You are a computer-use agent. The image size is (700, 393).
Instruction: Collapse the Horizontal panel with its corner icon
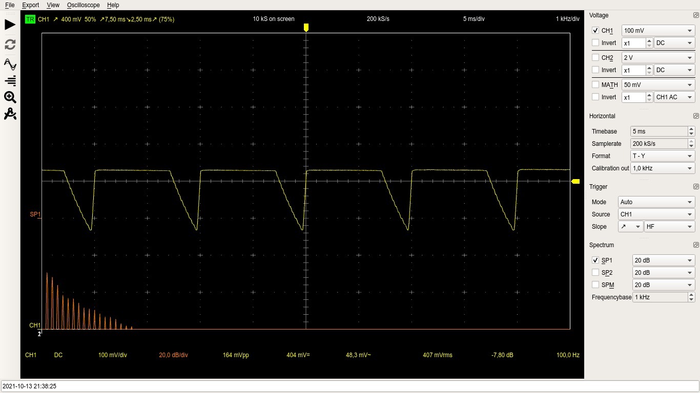[x=695, y=116]
